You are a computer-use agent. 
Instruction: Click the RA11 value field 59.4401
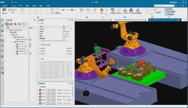click(x=51, y=90)
